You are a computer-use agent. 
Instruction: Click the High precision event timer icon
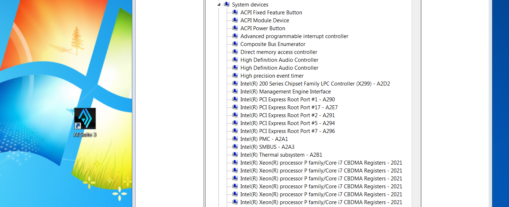click(x=235, y=76)
